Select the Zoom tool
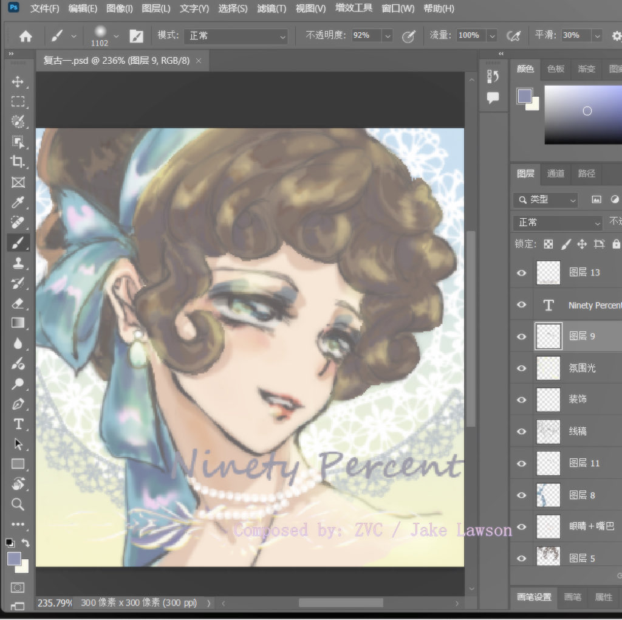Viewport: 622px width, 620px height. click(x=18, y=504)
